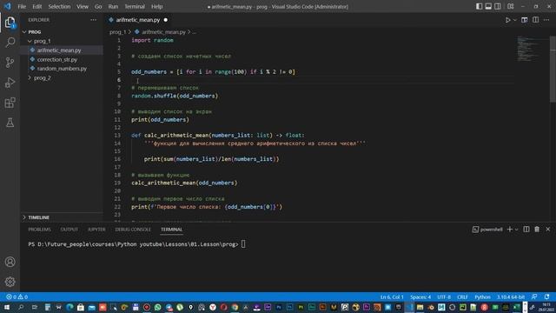Image resolution: width=556 pixels, height=313 pixels.
Task: Open the Manage gear menu
Action: coord(10,282)
